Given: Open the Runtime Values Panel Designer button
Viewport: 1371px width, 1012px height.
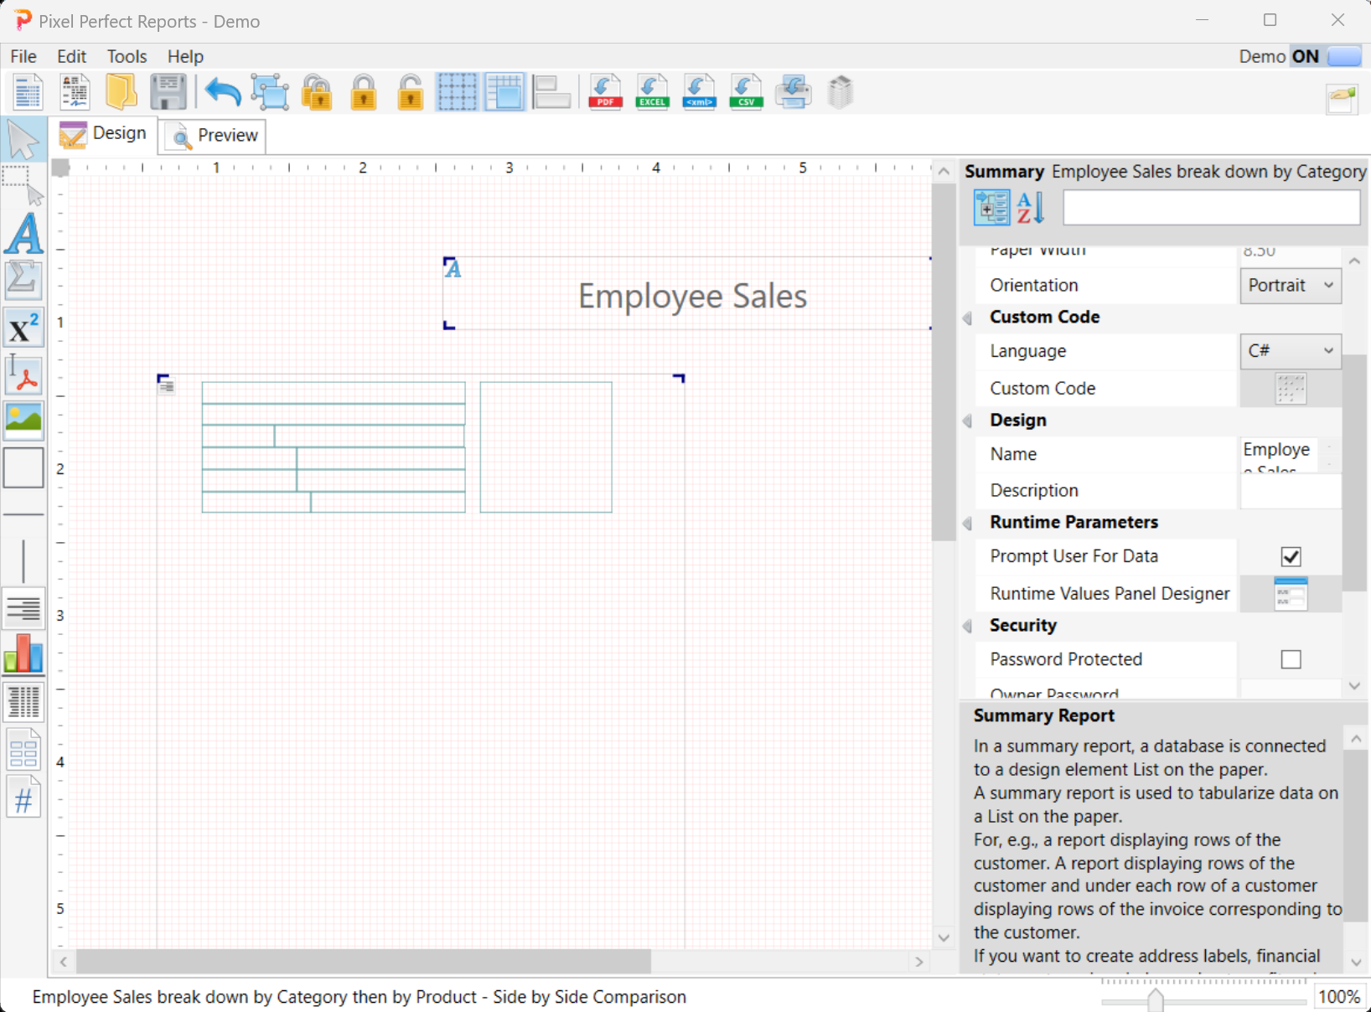Looking at the screenshot, I should [x=1291, y=594].
